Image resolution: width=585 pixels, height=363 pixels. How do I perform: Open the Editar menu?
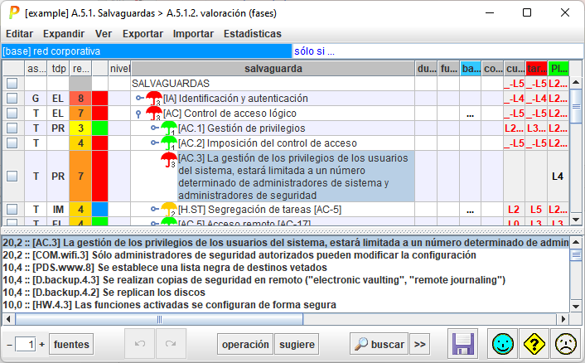(19, 34)
